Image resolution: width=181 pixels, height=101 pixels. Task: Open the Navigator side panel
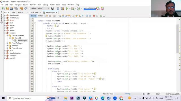click(1, 19)
